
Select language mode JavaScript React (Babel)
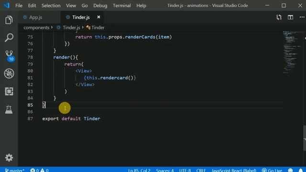(x=234, y=170)
